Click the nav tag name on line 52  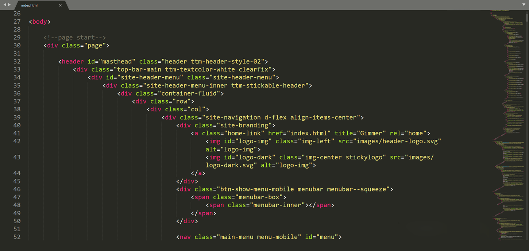185,237
